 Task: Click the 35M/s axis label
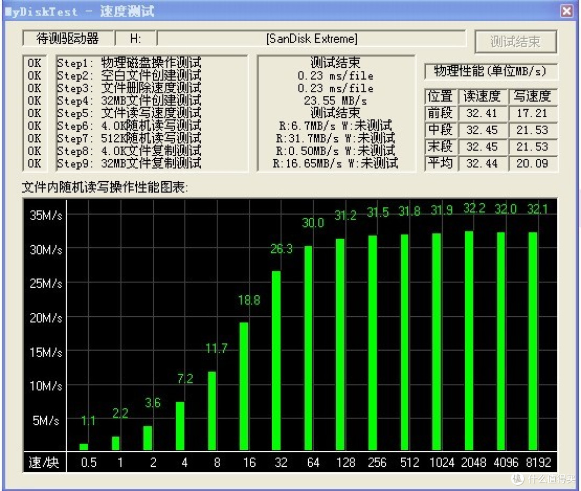click(x=46, y=215)
